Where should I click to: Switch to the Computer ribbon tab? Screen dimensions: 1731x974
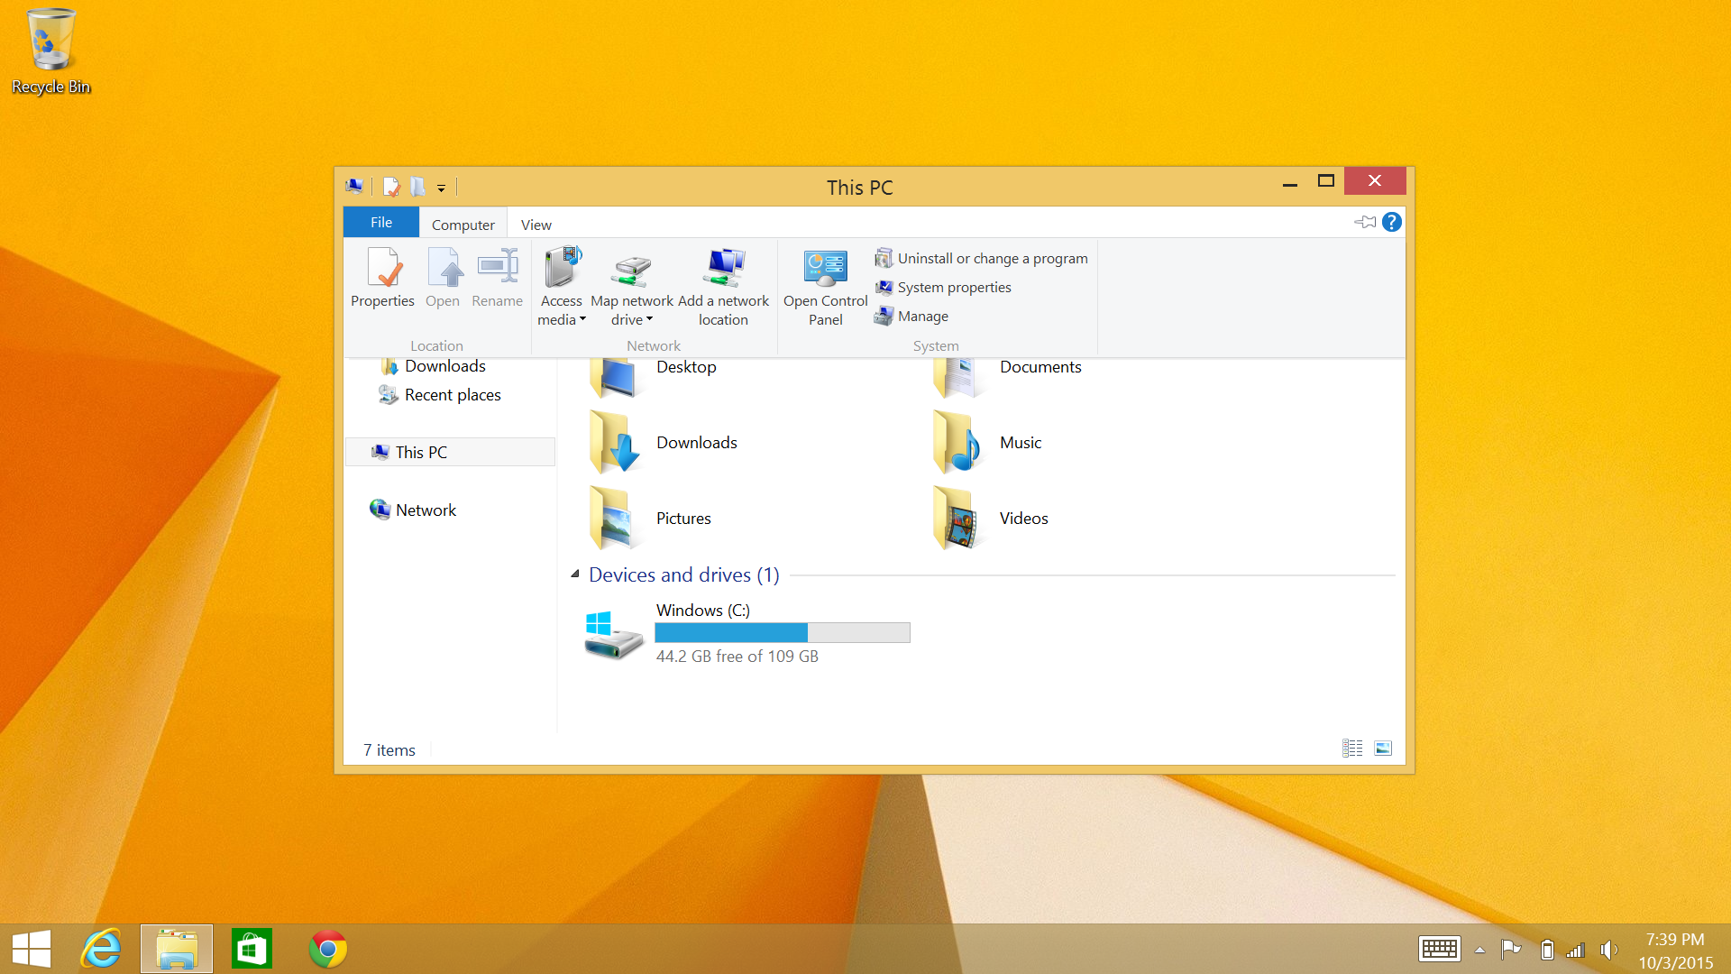pos(463,224)
